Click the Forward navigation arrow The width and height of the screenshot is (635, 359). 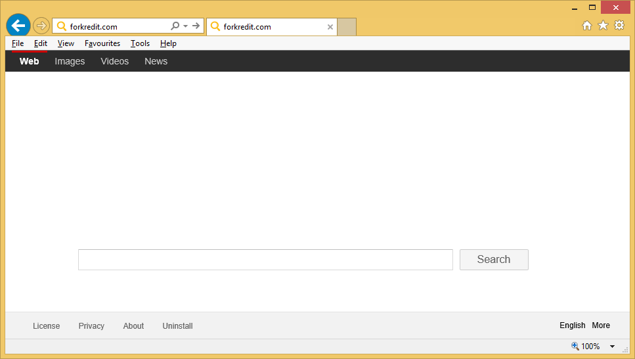[x=41, y=26]
